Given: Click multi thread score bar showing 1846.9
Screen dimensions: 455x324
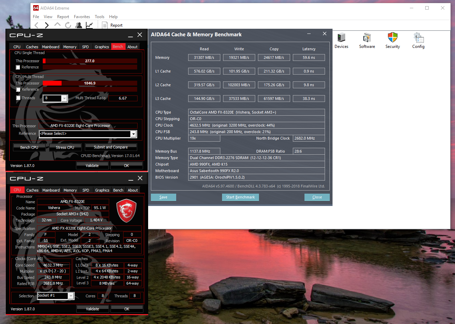Looking at the screenshot, I should point(90,83).
